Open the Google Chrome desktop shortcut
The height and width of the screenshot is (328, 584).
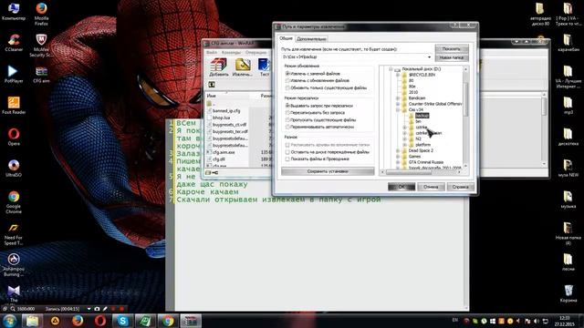(14, 202)
